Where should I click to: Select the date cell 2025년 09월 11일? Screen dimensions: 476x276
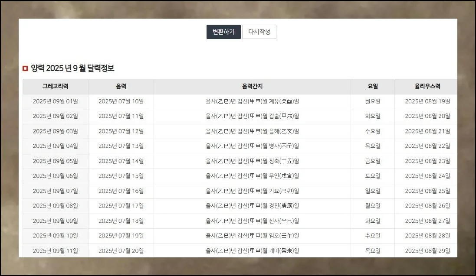[x=56, y=250]
